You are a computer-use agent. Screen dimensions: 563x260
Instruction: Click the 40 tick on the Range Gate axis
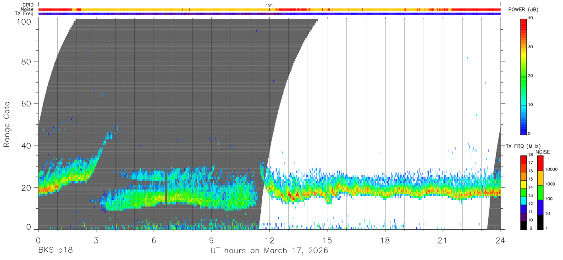27,145
